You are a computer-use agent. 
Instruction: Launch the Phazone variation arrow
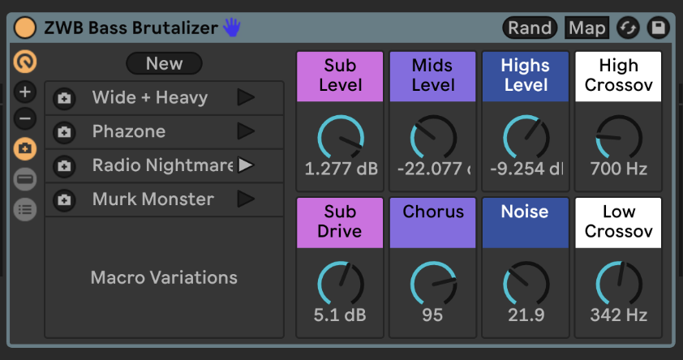(245, 131)
